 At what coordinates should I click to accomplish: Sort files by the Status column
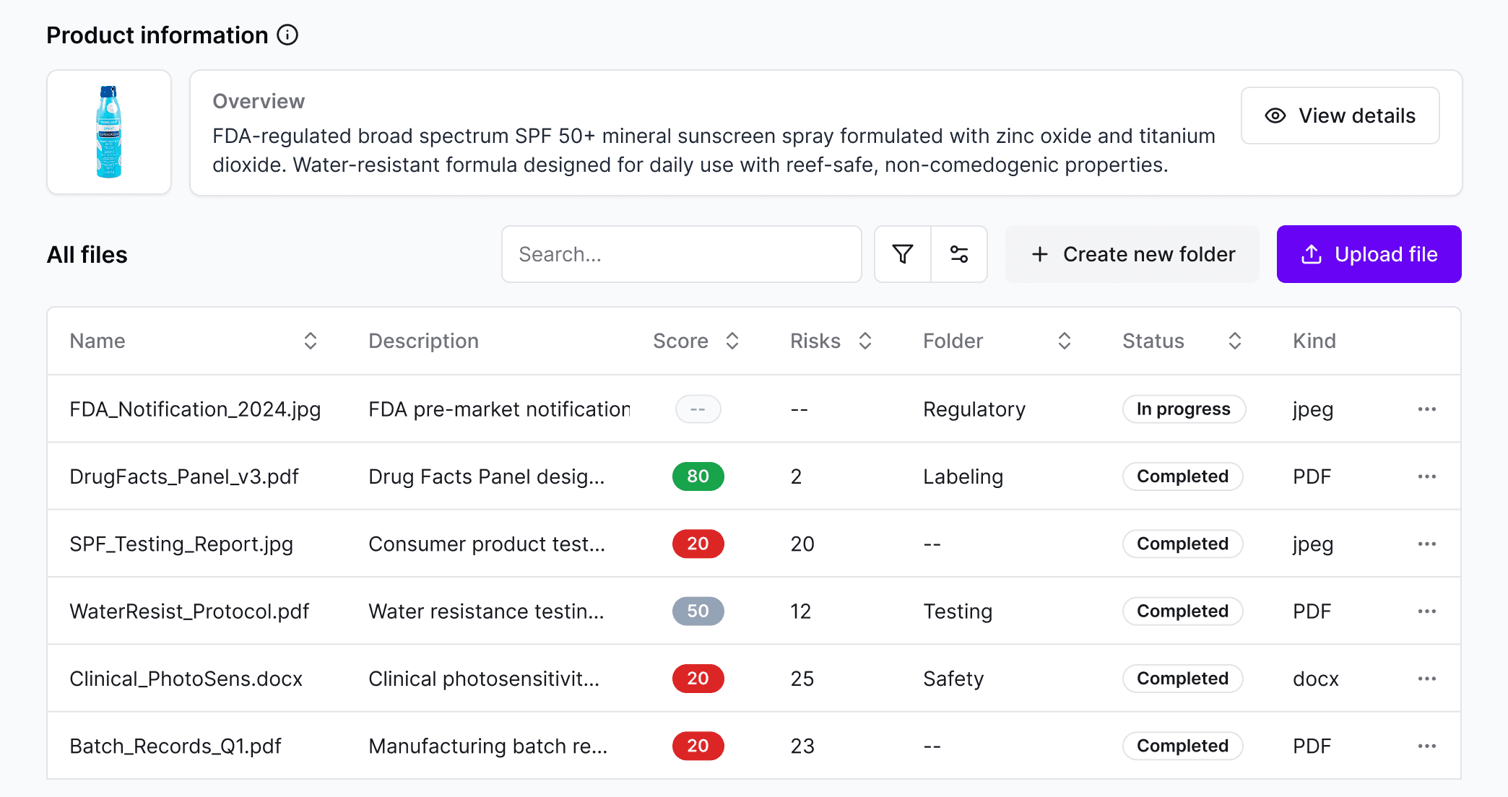click(x=1234, y=340)
